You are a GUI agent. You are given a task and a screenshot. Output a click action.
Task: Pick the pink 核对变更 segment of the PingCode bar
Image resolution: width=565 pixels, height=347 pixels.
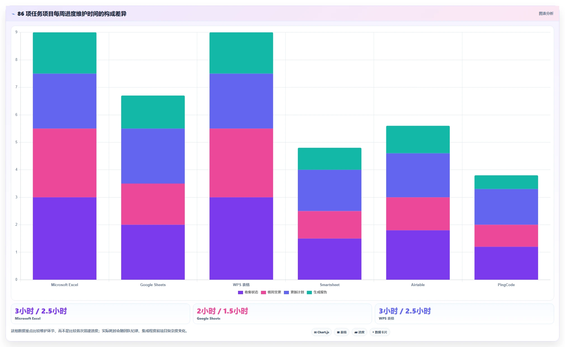tap(506, 236)
